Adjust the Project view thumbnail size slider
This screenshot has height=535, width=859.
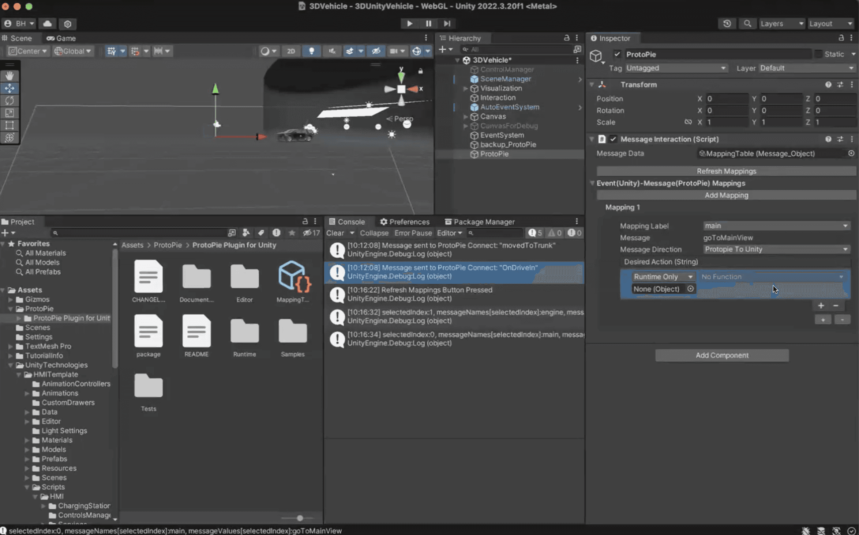point(299,518)
